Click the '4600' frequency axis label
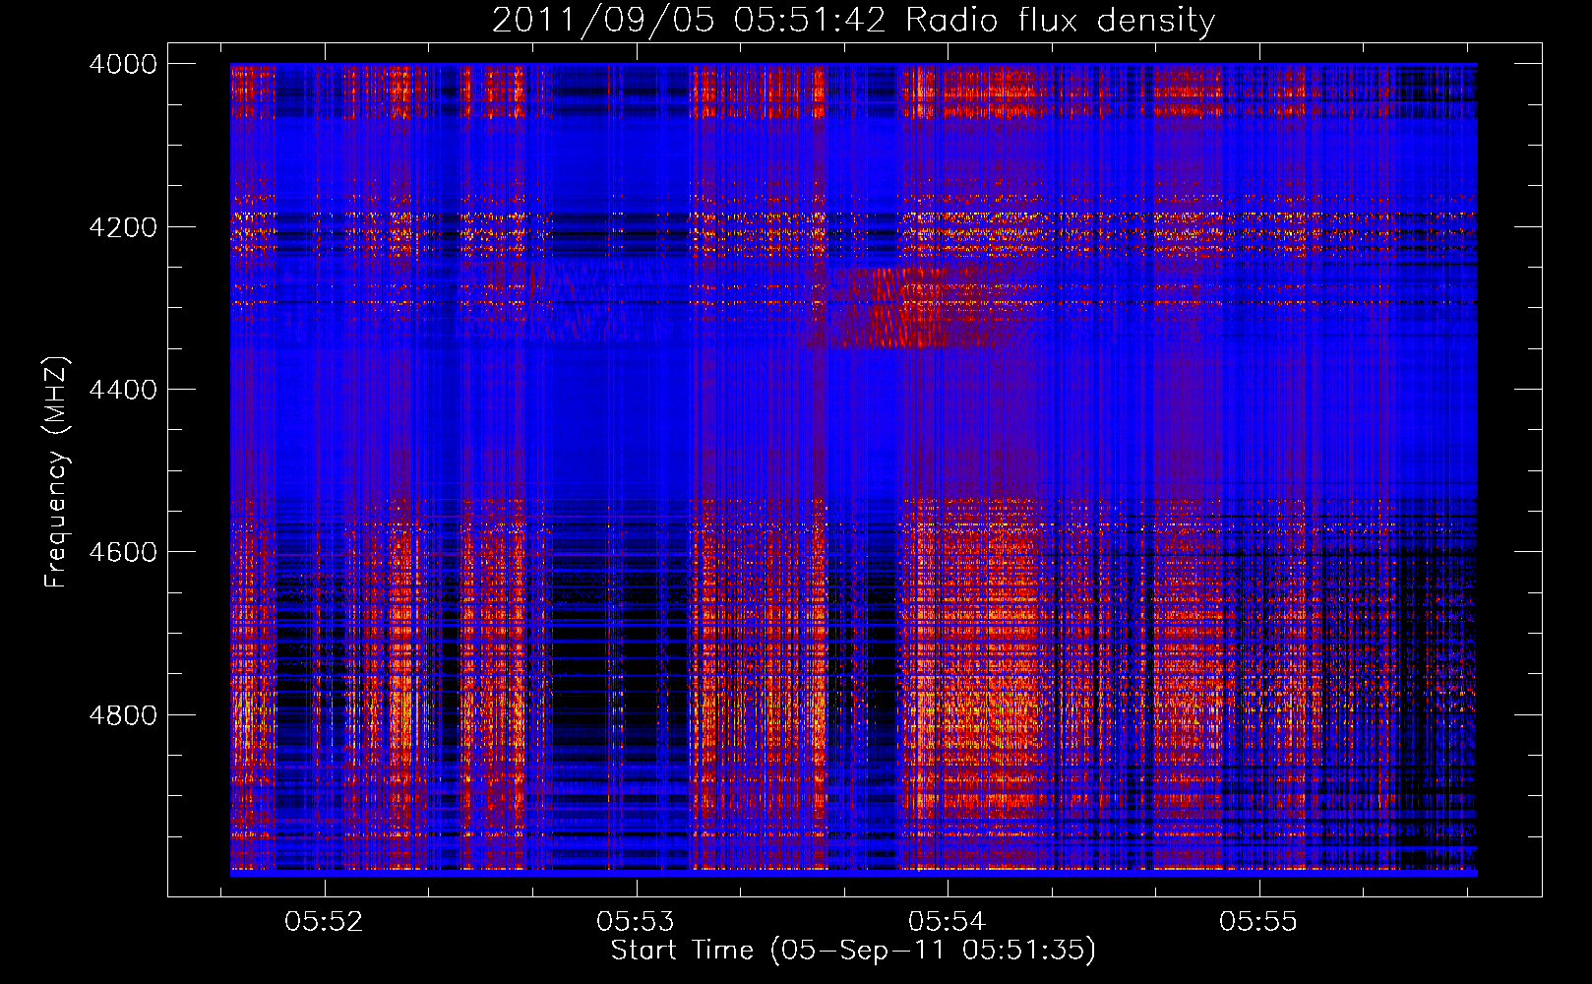Image resolution: width=1592 pixels, height=984 pixels. click(x=123, y=552)
